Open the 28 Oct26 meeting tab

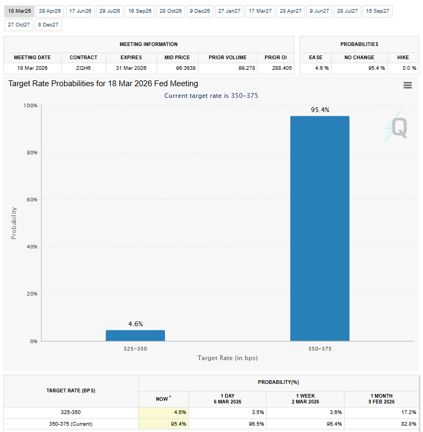coord(170,11)
